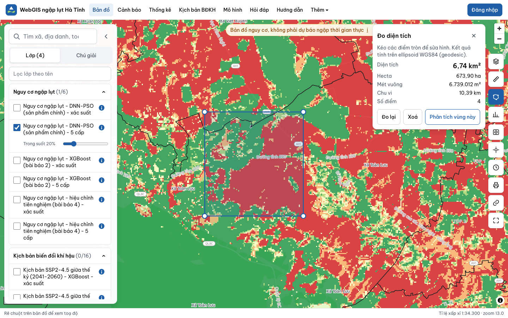Open the info link in the risk map banner
The image size is (508, 318).
(x=367, y=30)
